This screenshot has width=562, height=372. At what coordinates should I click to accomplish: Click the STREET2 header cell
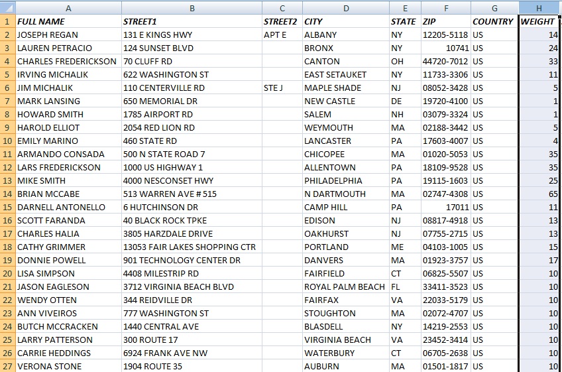click(x=282, y=21)
